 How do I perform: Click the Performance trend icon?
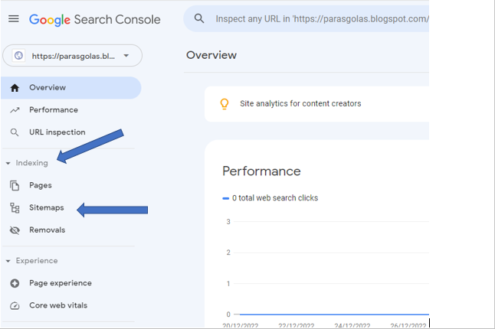15,110
